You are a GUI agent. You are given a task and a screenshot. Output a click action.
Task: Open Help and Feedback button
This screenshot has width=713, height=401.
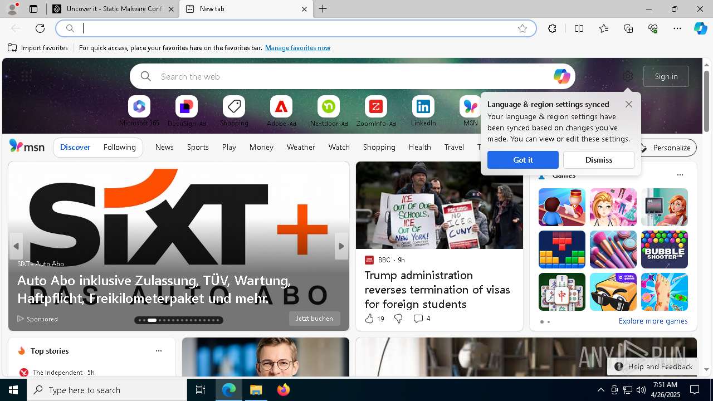click(653, 366)
